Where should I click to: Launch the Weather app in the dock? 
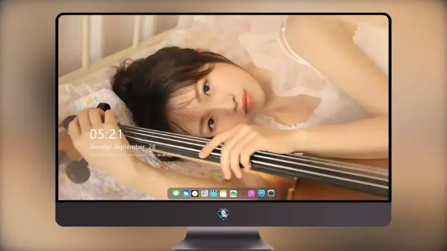click(x=185, y=193)
